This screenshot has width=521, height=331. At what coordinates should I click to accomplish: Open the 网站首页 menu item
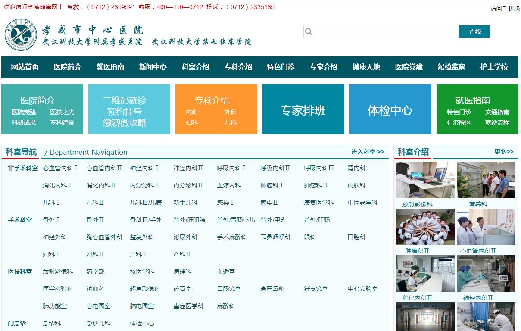point(25,67)
